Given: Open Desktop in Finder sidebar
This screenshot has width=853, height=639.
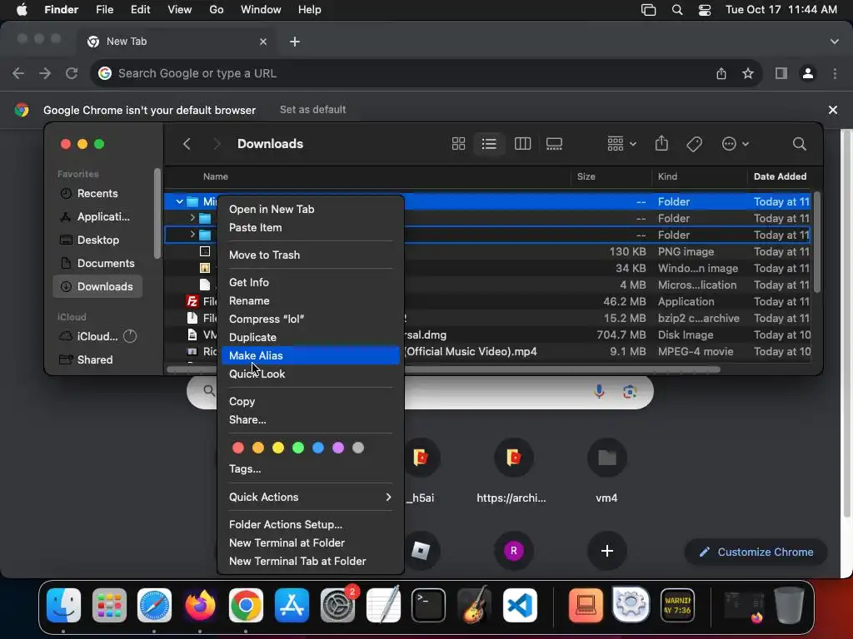Looking at the screenshot, I should (97, 240).
